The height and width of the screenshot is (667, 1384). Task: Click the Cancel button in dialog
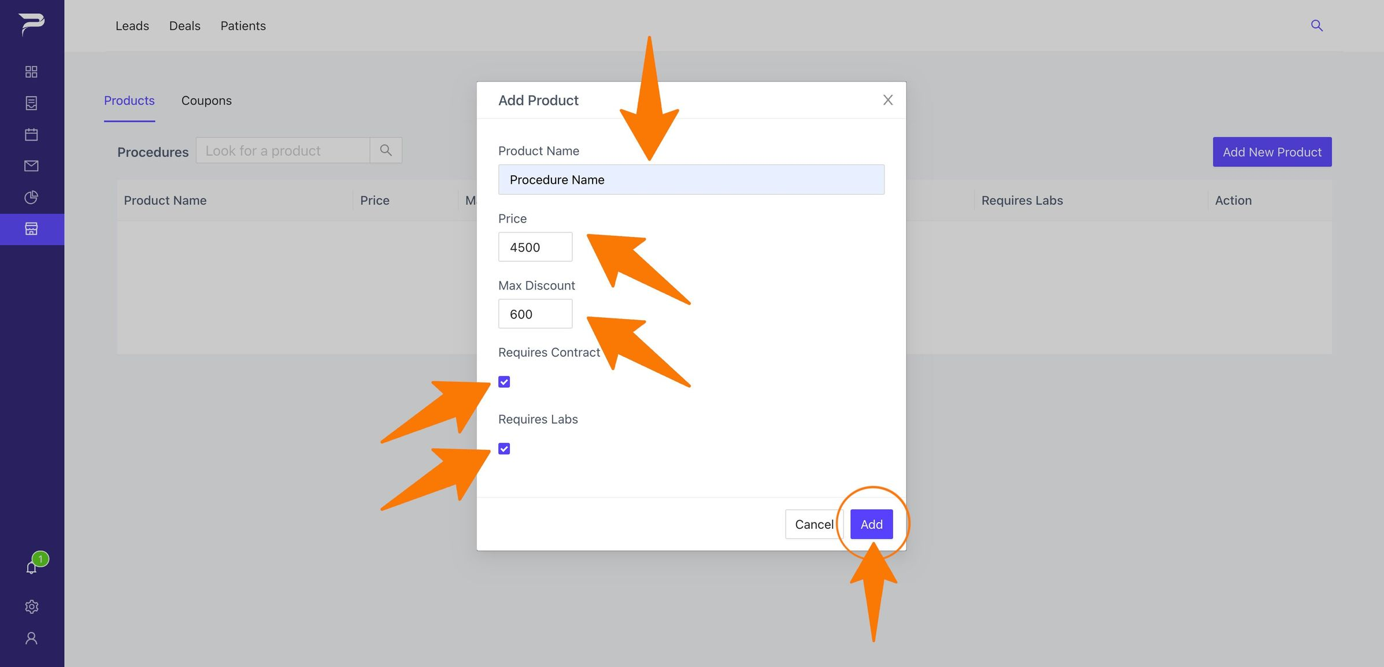click(x=814, y=524)
